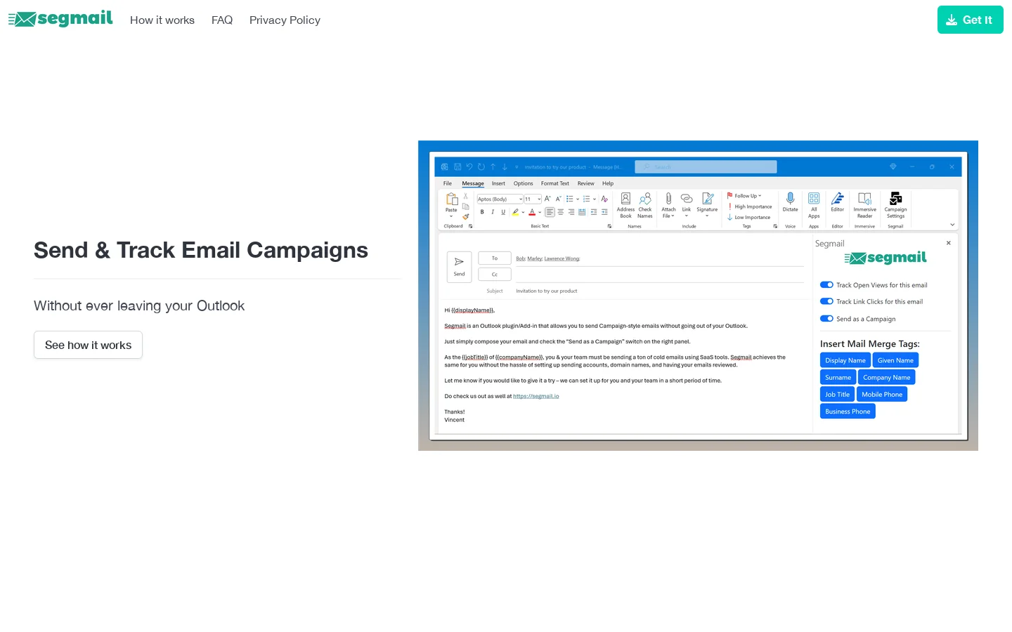This screenshot has height=632, width=1012.
Task: Open the highlight color dropdown arrow
Action: point(523,212)
